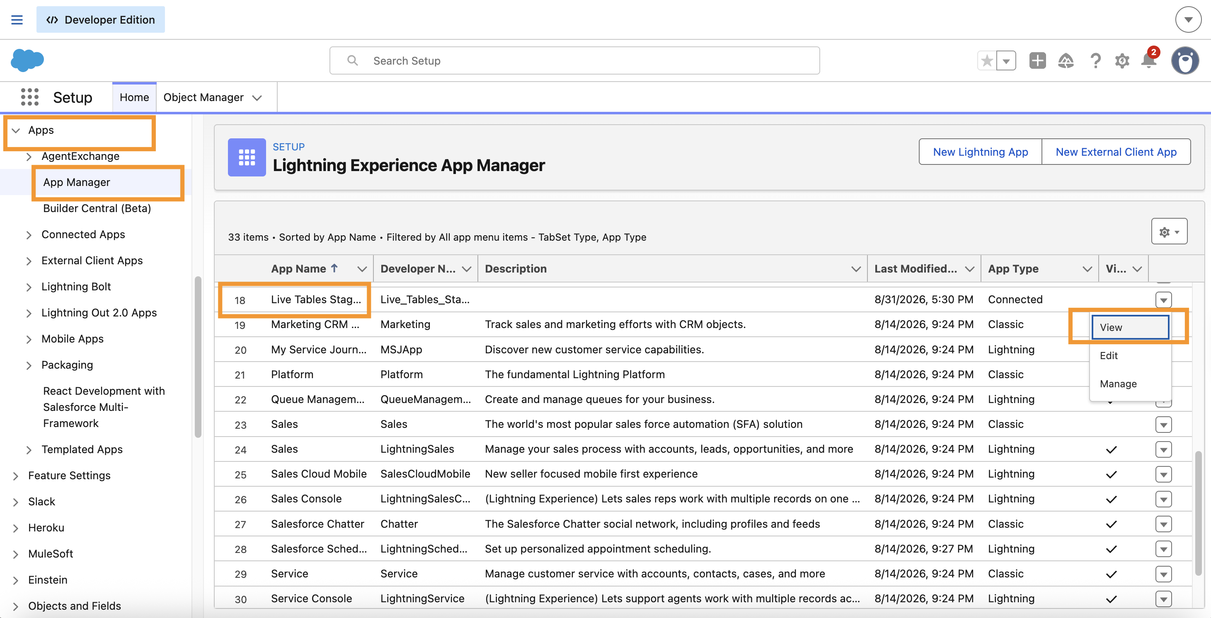The image size is (1211, 618).
Task: Open row actions dropdown for Sales Console
Action: point(1163,499)
